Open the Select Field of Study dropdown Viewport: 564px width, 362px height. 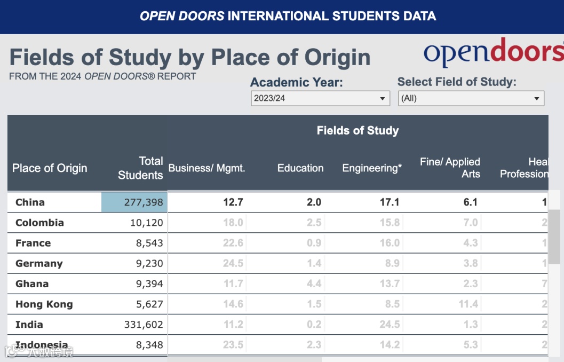coord(471,98)
